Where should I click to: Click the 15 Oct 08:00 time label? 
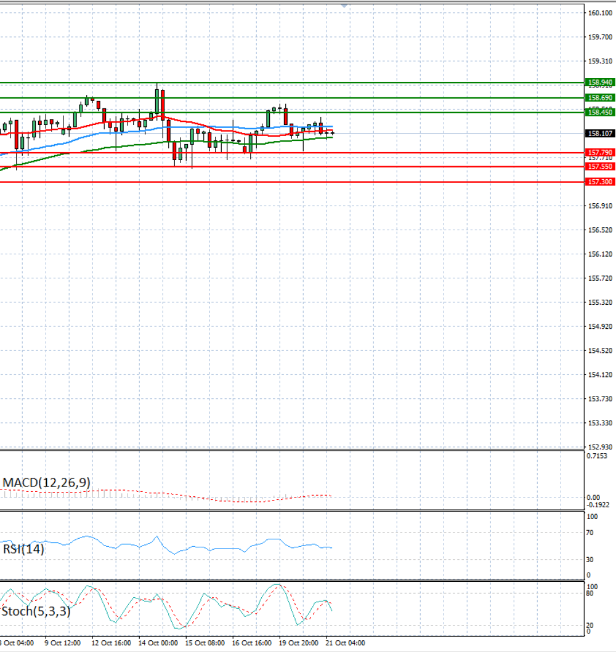(205, 643)
